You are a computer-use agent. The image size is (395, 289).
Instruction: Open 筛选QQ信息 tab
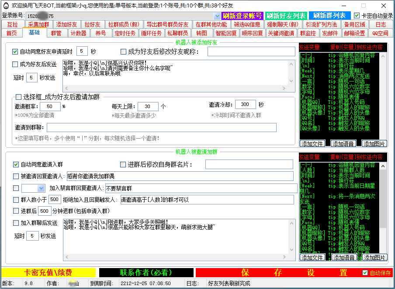247,24
